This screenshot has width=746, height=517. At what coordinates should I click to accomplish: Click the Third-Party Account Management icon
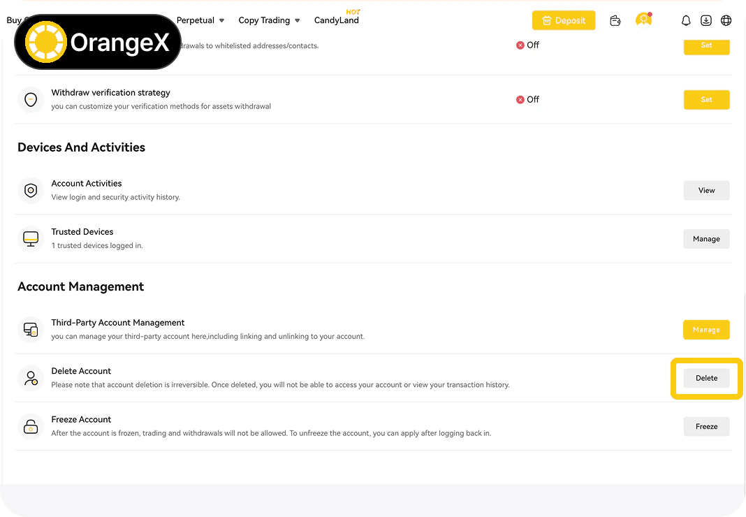click(x=31, y=330)
